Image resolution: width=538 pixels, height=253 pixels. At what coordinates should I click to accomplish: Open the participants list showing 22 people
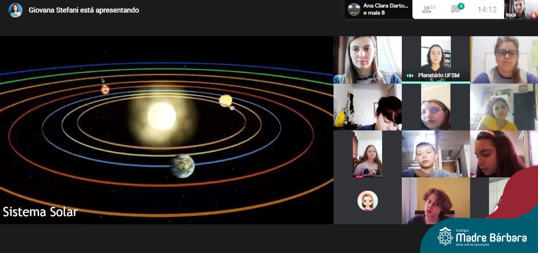point(429,9)
